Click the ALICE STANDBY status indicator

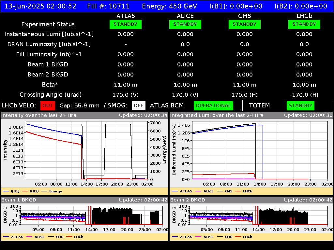[185, 24]
